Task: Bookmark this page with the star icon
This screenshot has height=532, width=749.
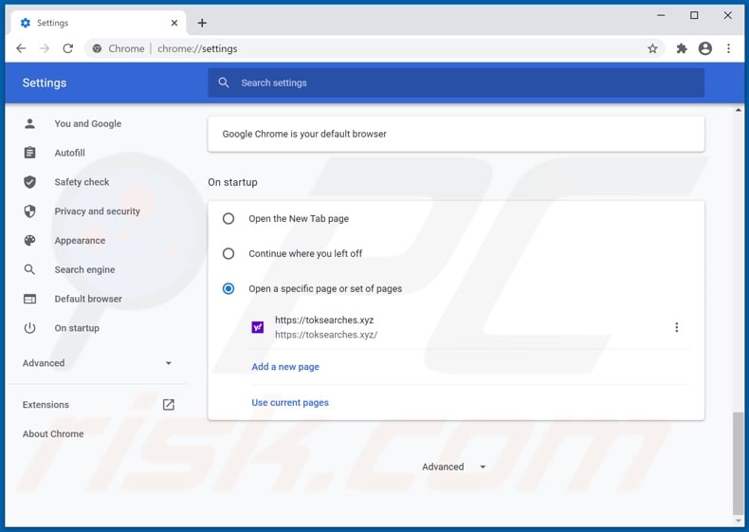Action: 652,48
